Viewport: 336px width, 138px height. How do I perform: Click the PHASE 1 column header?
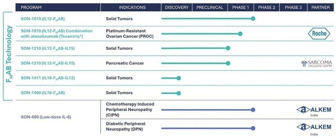240,7
